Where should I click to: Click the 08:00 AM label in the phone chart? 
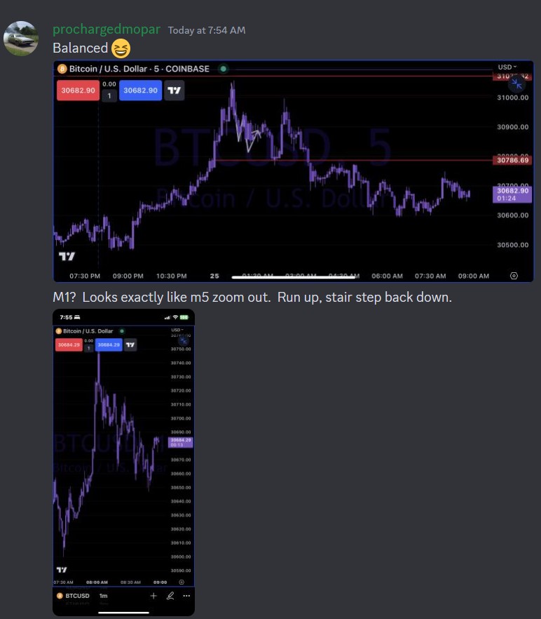click(x=97, y=583)
